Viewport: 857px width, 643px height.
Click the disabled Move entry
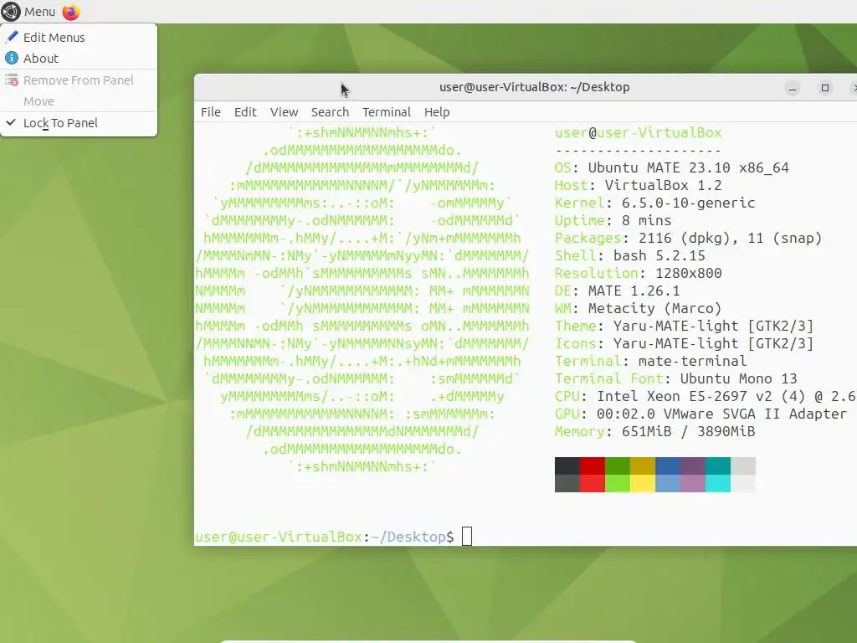click(x=79, y=101)
